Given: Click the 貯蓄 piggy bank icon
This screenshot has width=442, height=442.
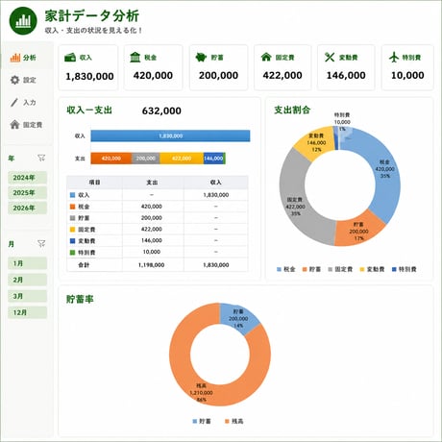Looking at the screenshot, I should point(201,58).
